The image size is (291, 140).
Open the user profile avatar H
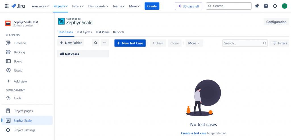click(x=284, y=6)
